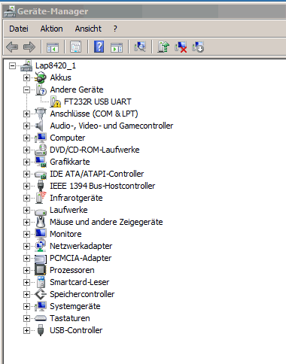Toggle the action pane toolbar icon
286x364 pixels.
[x=117, y=47]
